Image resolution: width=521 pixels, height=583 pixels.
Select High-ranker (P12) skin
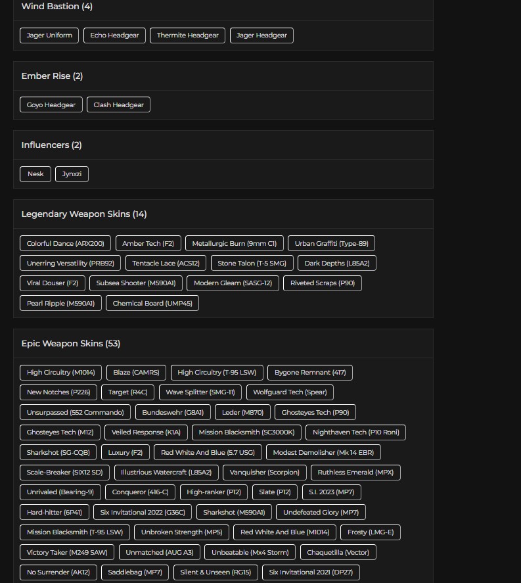pos(214,492)
